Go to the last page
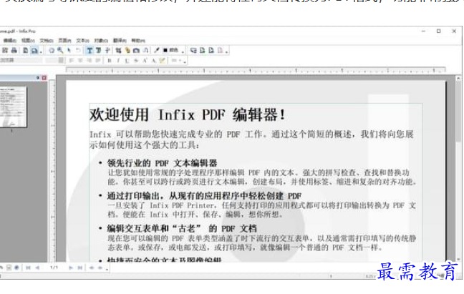Screen dimensions: 464x294 point(80,268)
